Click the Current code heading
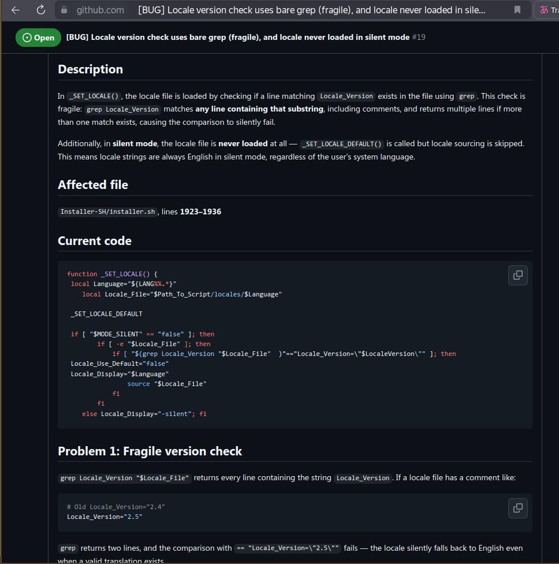This screenshot has height=564, width=559. pos(95,240)
